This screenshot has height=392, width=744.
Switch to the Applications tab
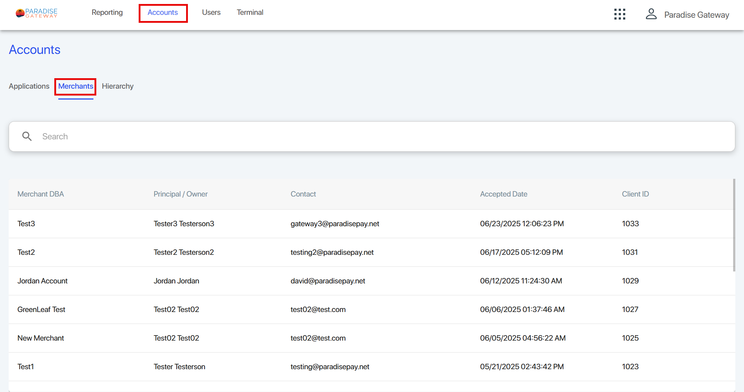point(29,86)
